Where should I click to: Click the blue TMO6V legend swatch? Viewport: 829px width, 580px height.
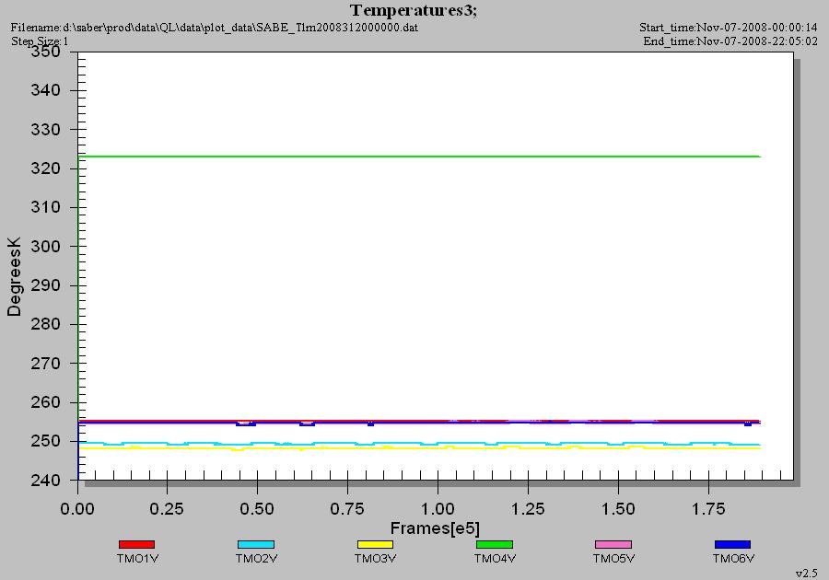click(x=732, y=544)
